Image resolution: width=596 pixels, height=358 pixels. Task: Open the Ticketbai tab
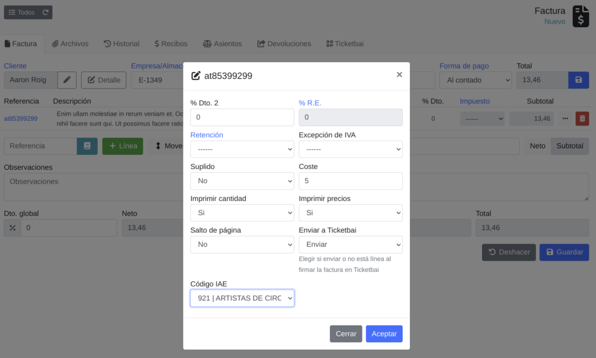point(345,44)
